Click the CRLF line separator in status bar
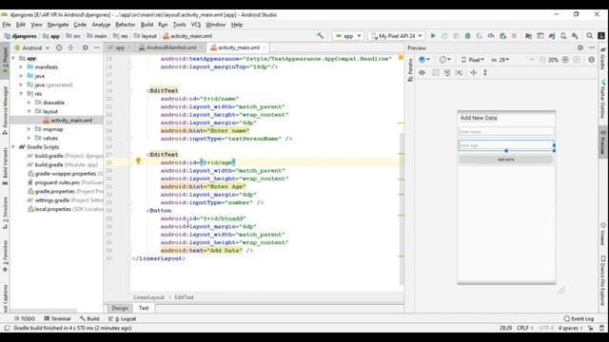The width and height of the screenshot is (609, 342). (x=524, y=328)
